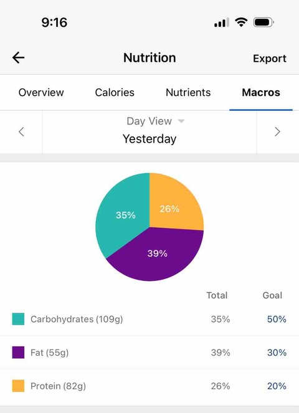Image resolution: width=299 pixels, height=413 pixels.
Task: Go to previous day with left chevron
Action: coord(21,131)
